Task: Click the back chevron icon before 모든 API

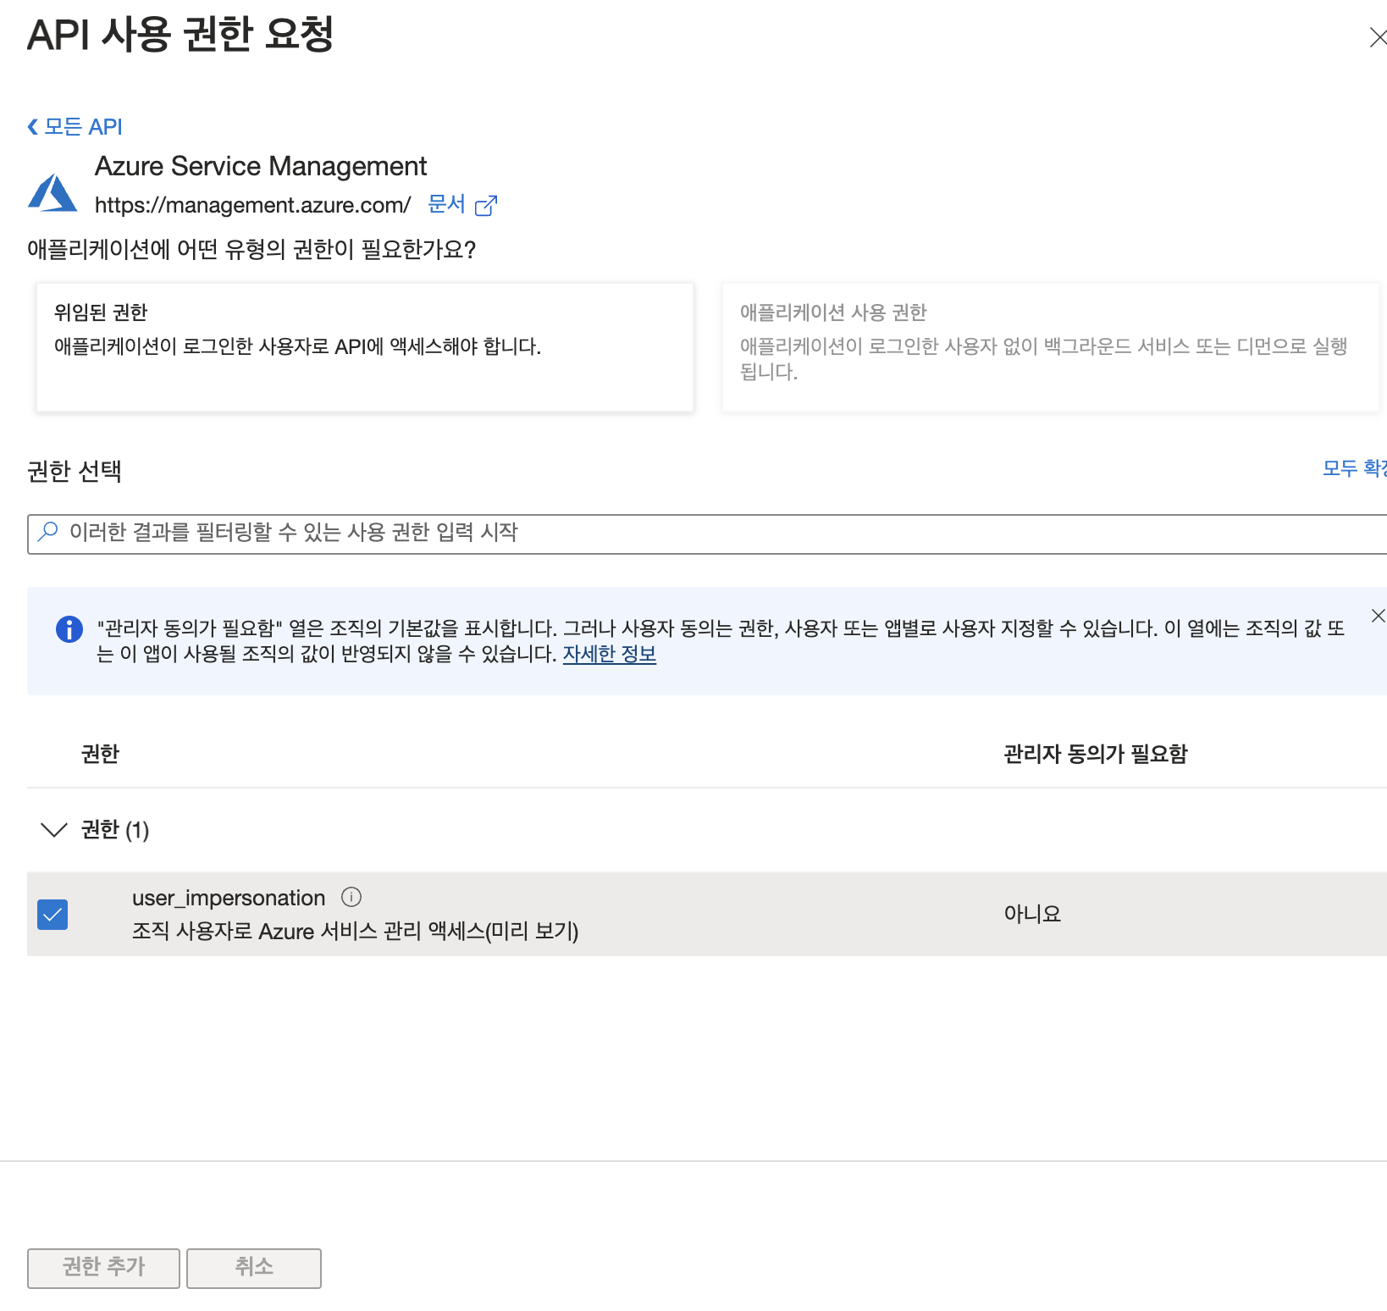Action: tap(33, 127)
